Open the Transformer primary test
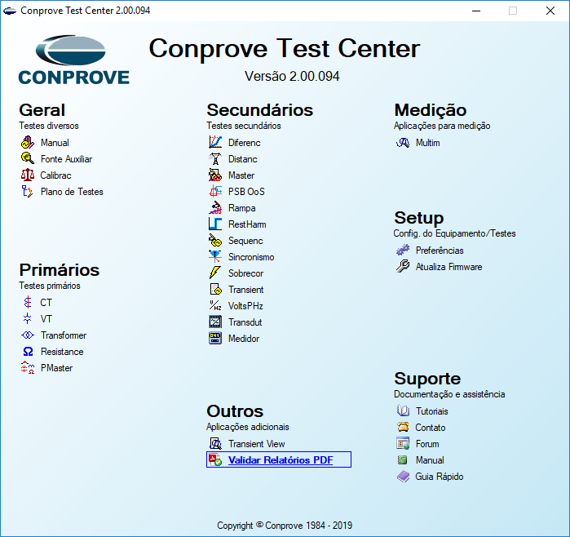Image resolution: width=570 pixels, height=537 pixels. click(x=64, y=335)
